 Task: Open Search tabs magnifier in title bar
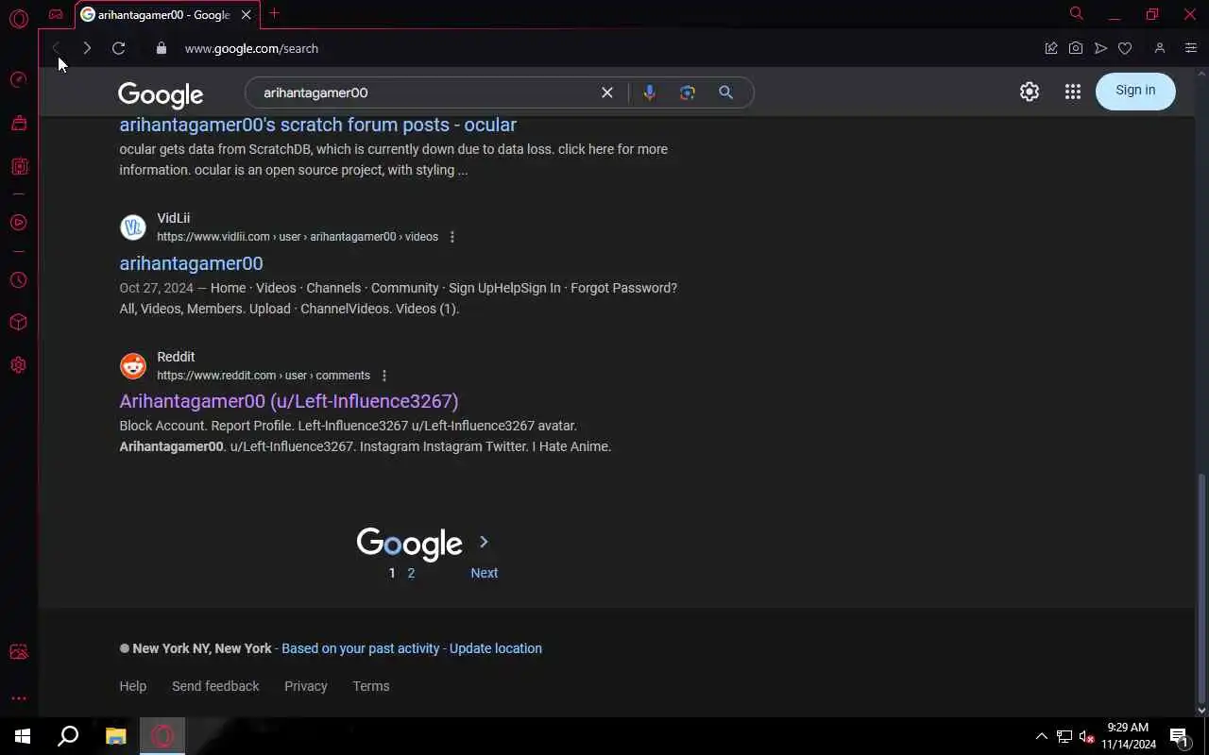click(x=1076, y=13)
